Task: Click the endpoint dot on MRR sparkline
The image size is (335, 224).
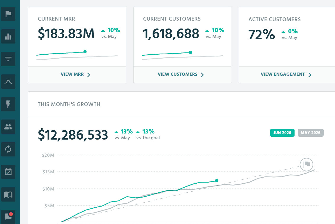Action: tap(85, 52)
